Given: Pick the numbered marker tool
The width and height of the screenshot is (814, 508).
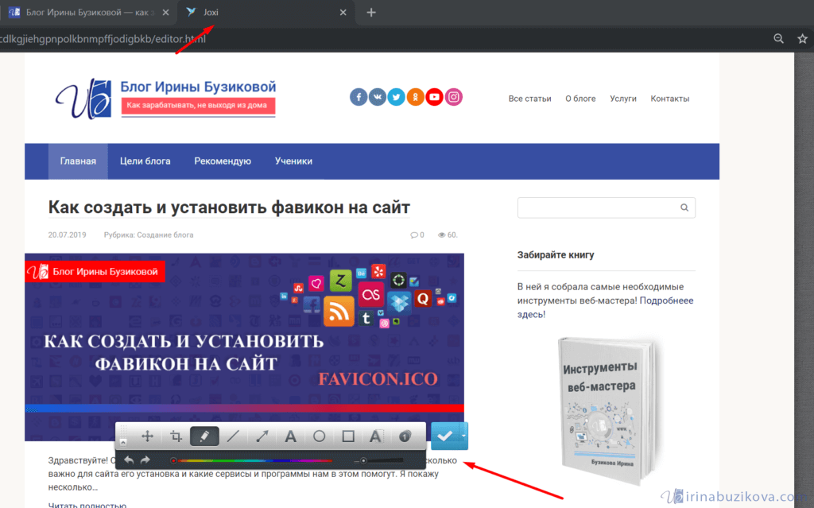Looking at the screenshot, I should click(405, 436).
